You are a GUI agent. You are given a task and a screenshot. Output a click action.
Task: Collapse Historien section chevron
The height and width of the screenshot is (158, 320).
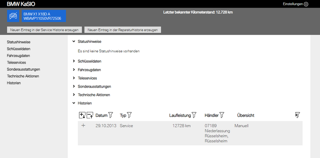click(x=74, y=103)
